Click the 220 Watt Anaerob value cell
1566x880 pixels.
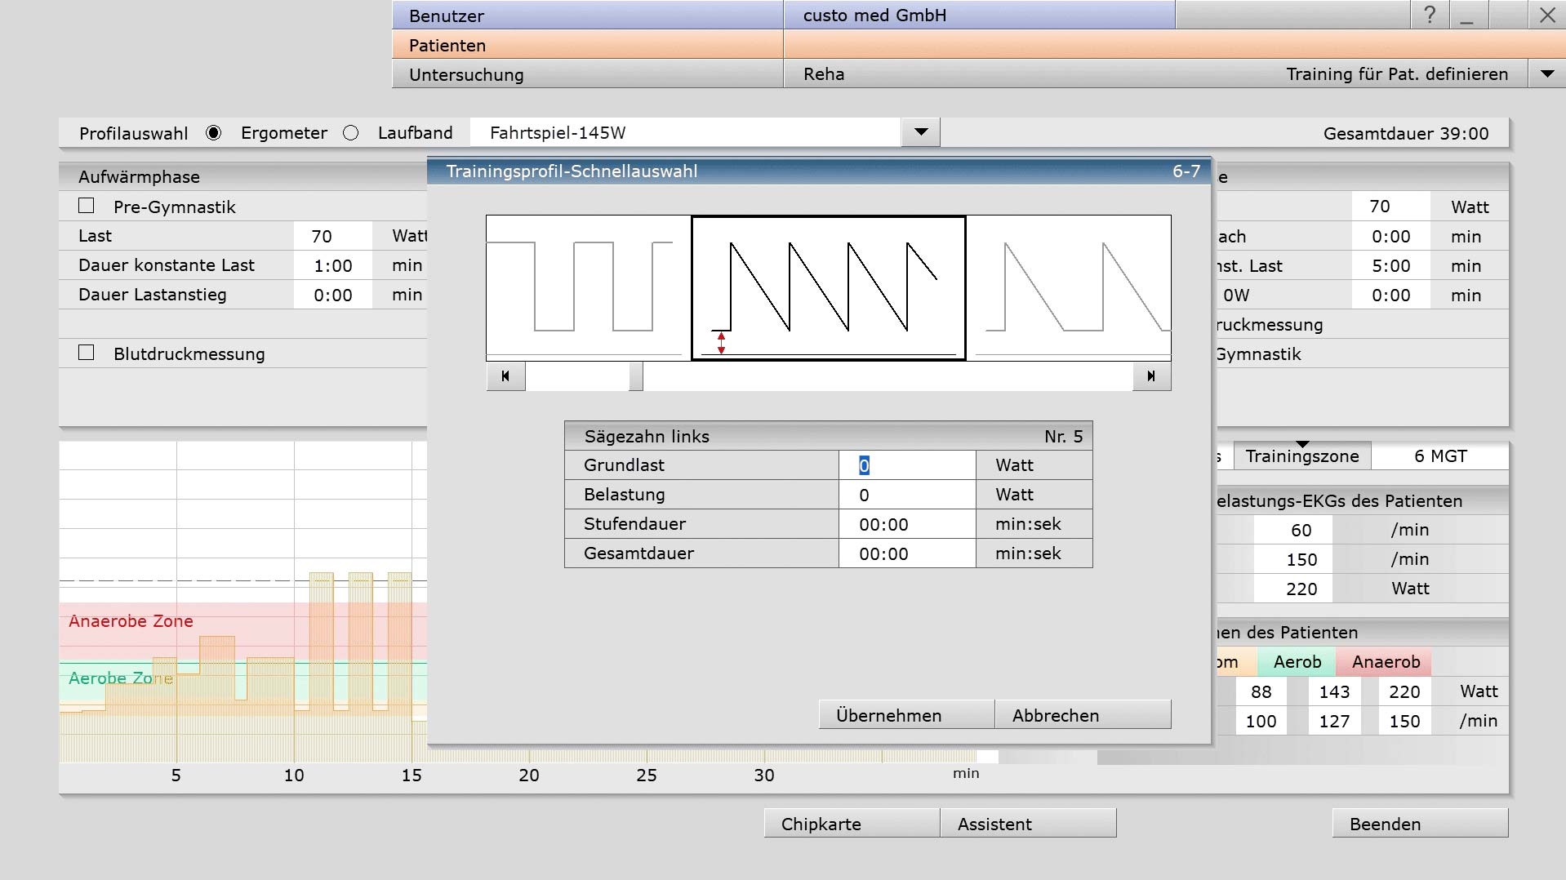1405,691
